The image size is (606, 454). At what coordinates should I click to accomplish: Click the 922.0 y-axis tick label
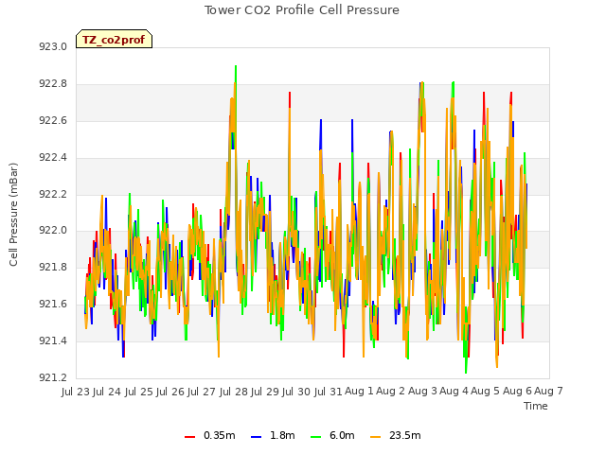click(x=53, y=231)
